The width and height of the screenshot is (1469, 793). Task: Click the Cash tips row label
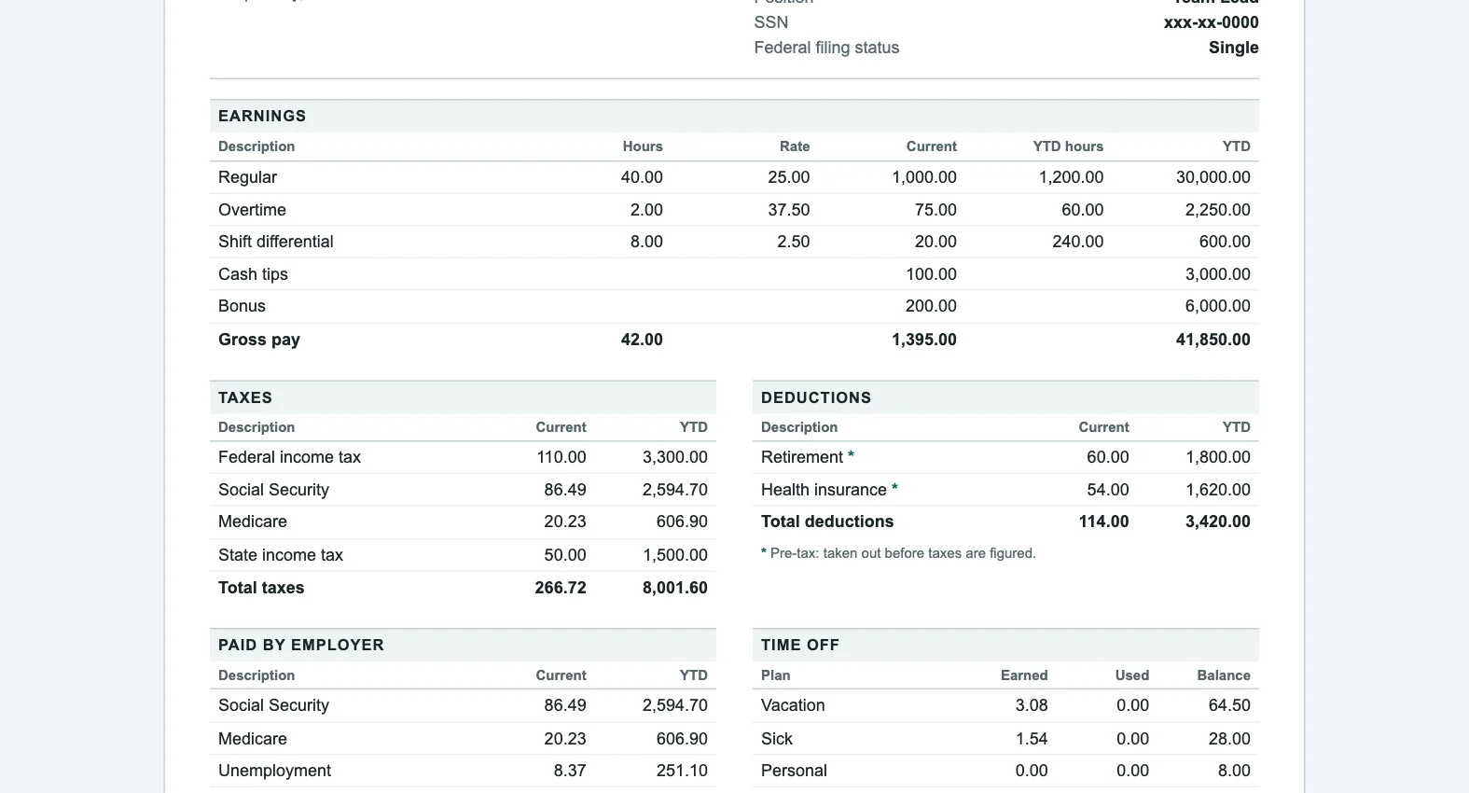click(x=253, y=274)
